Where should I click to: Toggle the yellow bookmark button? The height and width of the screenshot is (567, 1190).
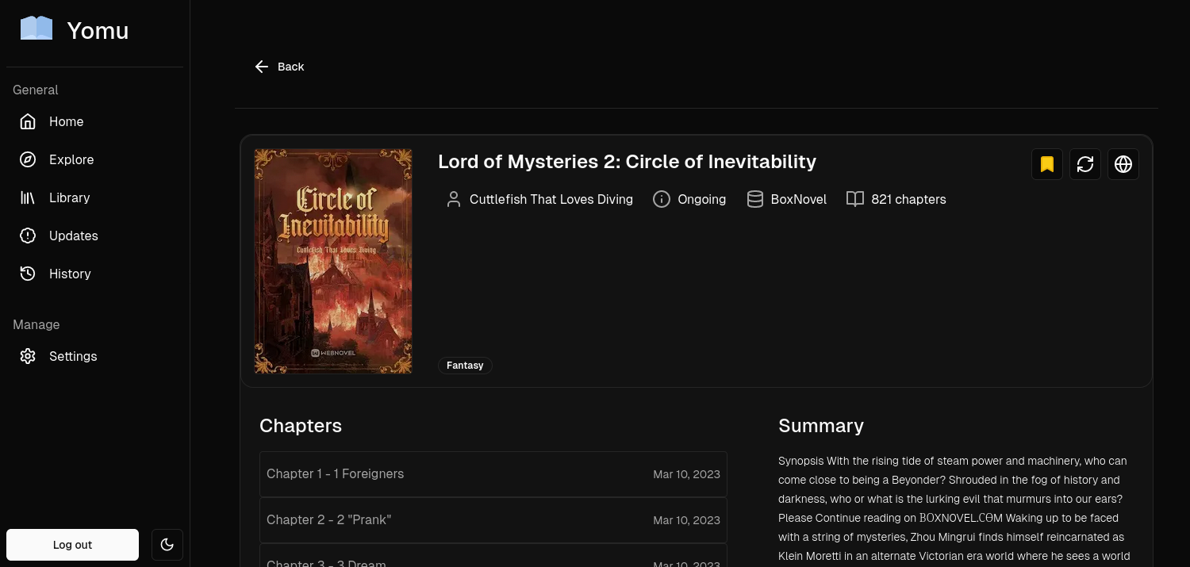click(x=1047, y=164)
